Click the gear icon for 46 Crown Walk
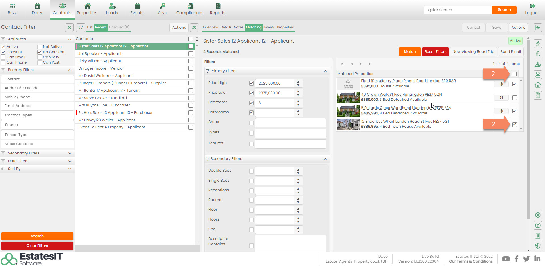 coord(501,98)
